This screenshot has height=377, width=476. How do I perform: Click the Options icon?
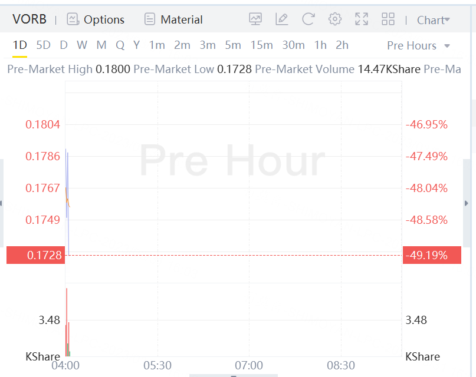[73, 19]
